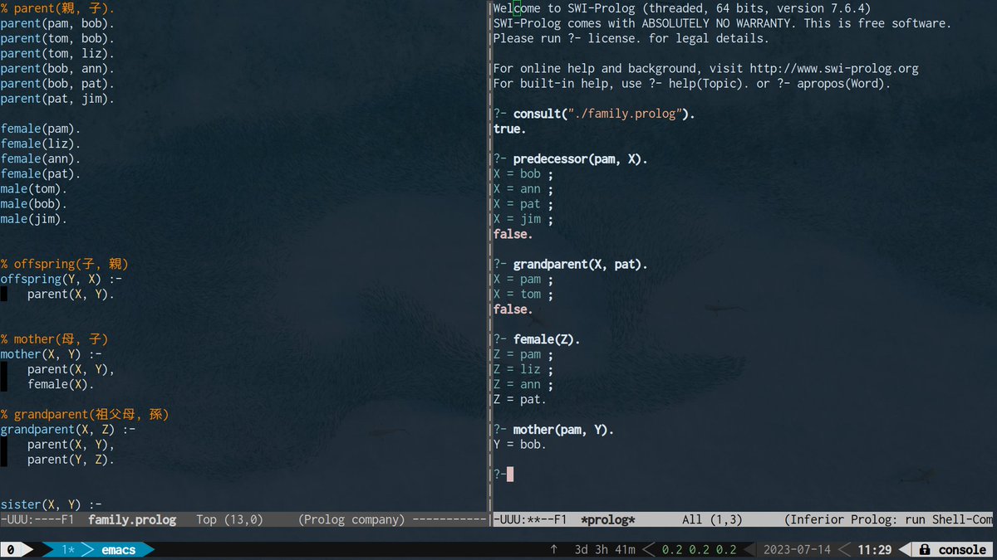Click the Z = liz ; result
This screenshot has height=560, width=997.
(x=523, y=369)
